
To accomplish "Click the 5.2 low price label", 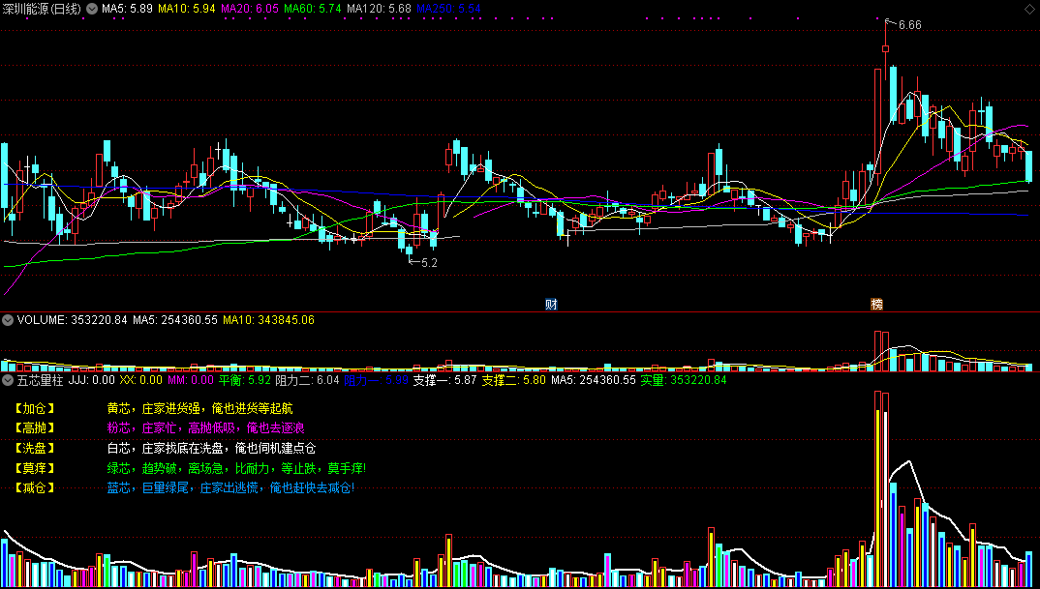I will click(430, 263).
